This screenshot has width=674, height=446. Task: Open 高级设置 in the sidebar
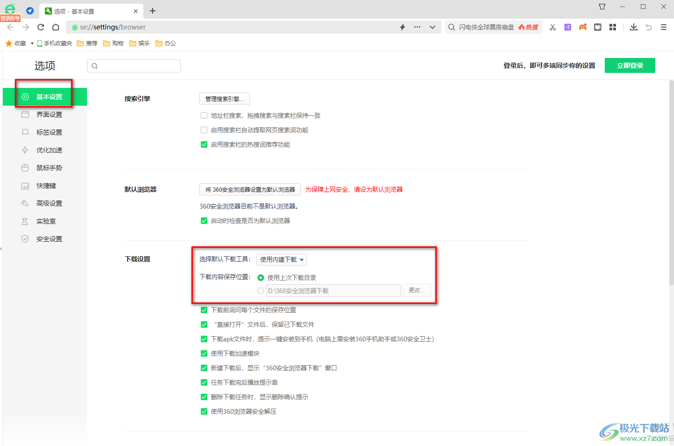pos(45,203)
